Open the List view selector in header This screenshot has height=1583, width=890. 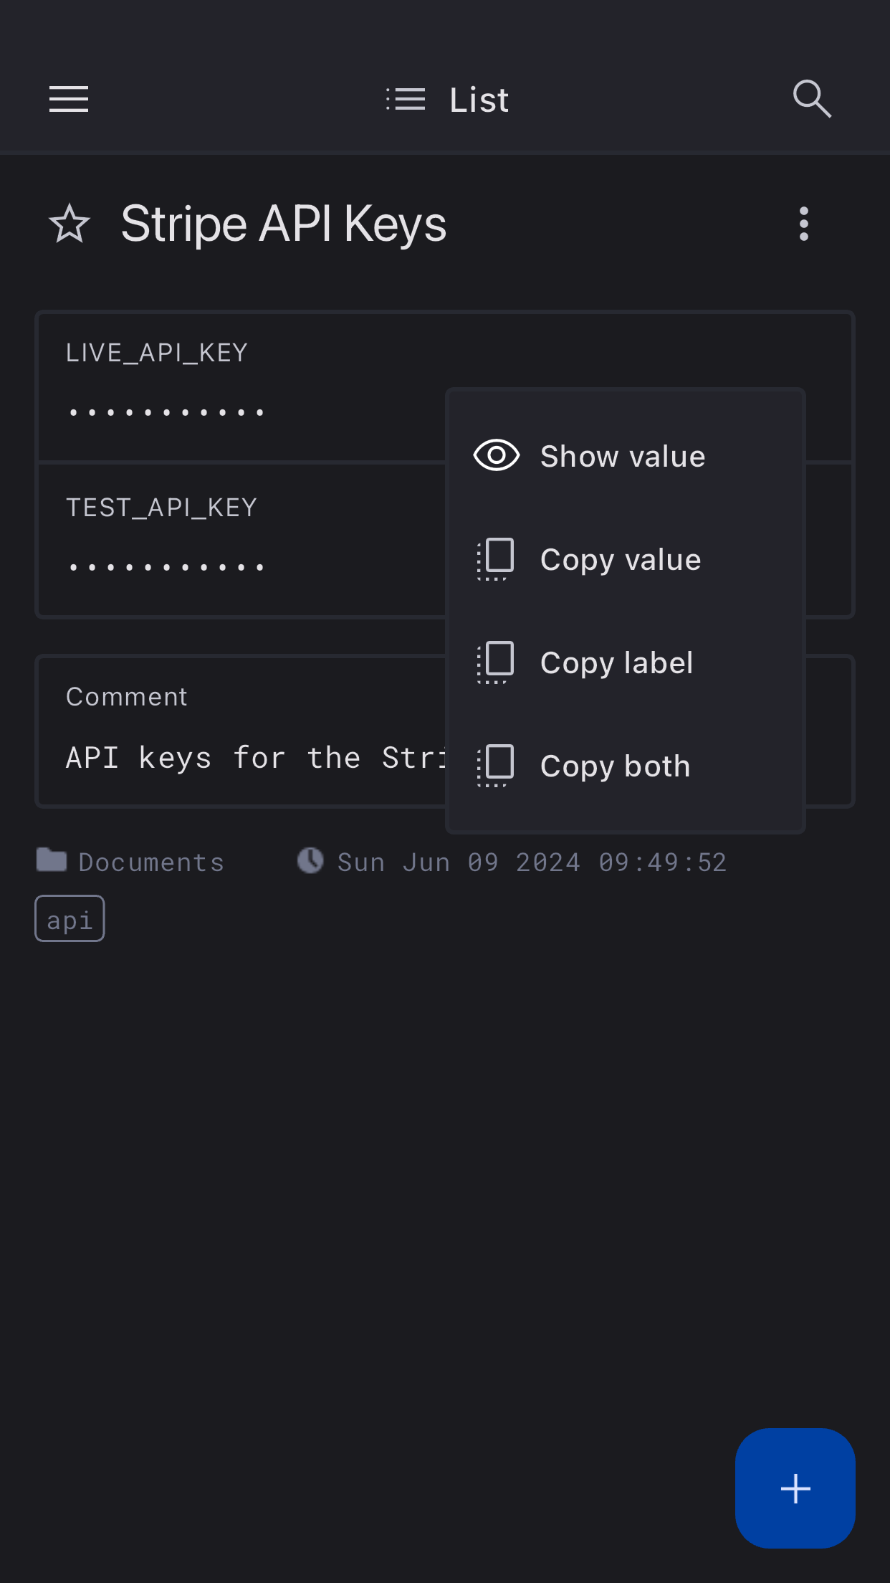[x=446, y=100]
